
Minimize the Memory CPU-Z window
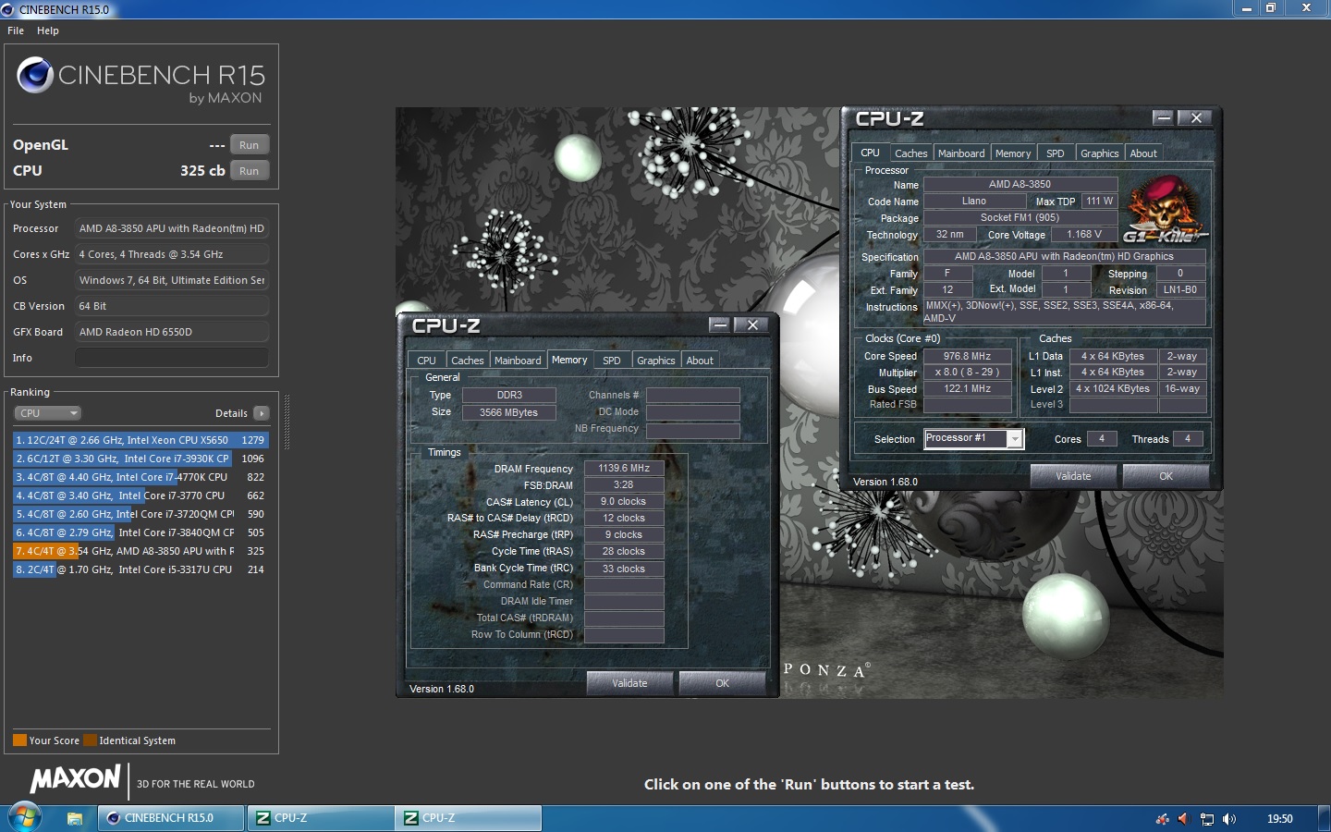click(x=720, y=324)
